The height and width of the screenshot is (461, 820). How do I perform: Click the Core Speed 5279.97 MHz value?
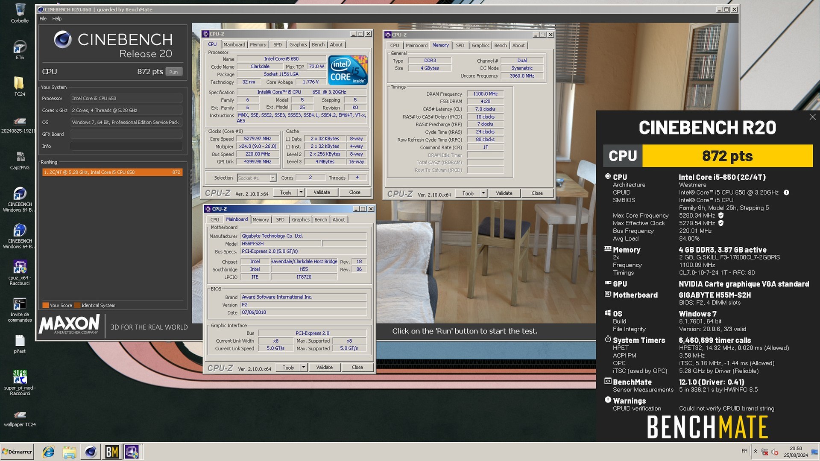point(258,139)
